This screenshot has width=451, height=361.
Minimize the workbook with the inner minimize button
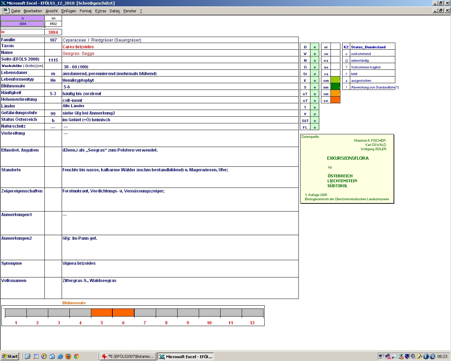pyautogui.click(x=435, y=11)
